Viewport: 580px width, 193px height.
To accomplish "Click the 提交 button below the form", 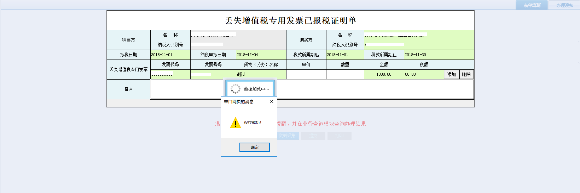I will (x=313, y=136).
